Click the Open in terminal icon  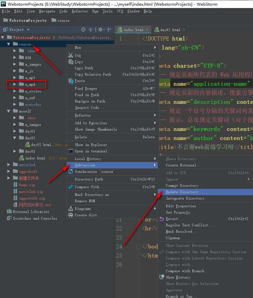(x=71, y=151)
